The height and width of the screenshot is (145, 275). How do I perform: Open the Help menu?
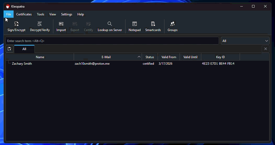[81, 14]
